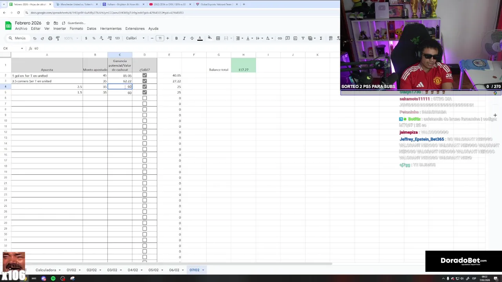
Task: Open the fill color picker
Action: click(x=209, y=38)
